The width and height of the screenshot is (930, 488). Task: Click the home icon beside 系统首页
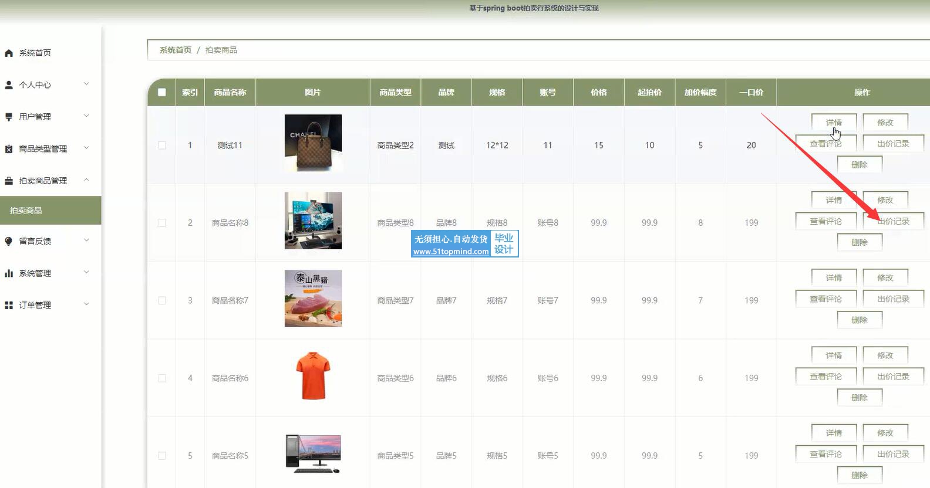9,53
